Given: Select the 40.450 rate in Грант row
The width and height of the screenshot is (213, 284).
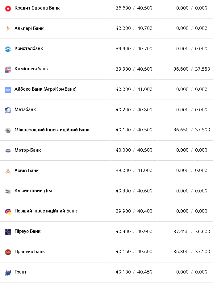Looking at the screenshot, I should click(145, 272).
